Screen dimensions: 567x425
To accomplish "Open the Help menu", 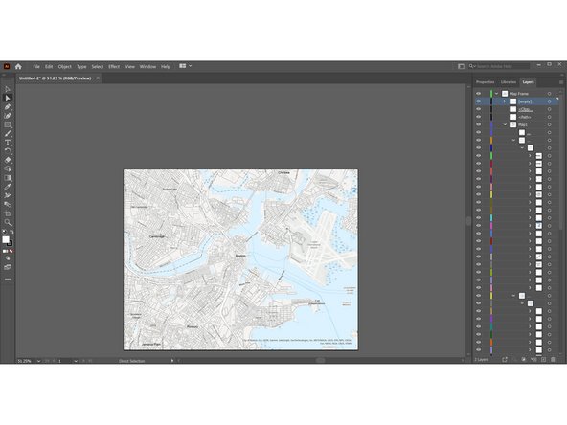I will 166,66.
